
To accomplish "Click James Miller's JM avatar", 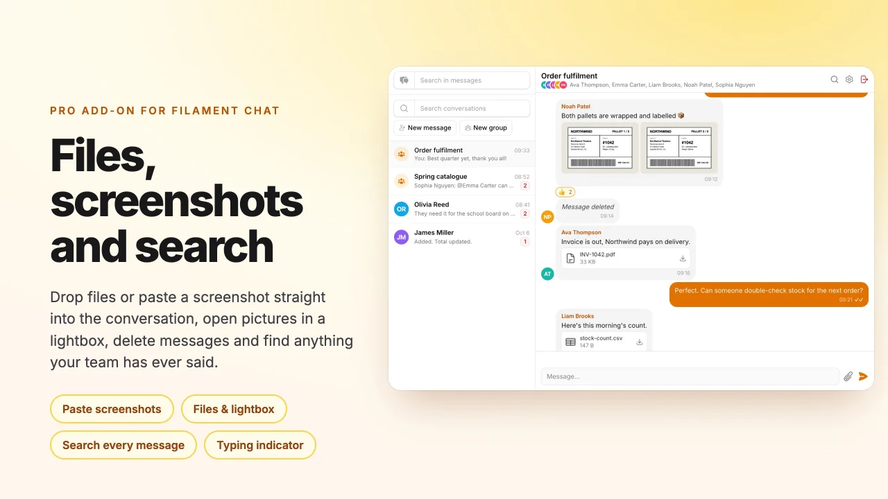I will [x=401, y=237].
